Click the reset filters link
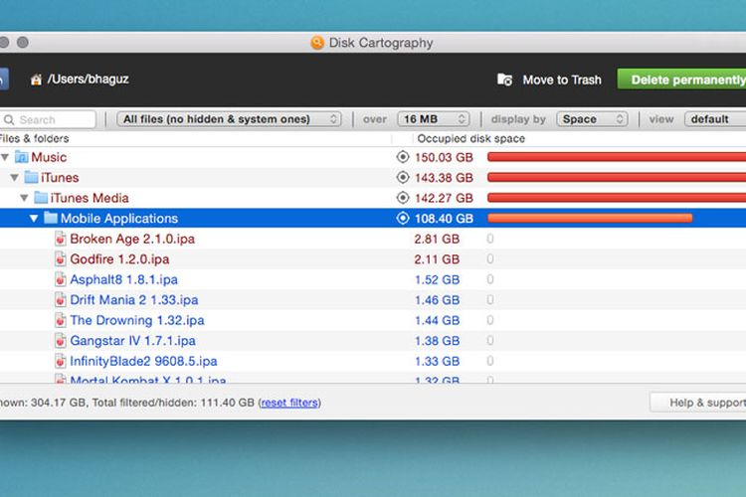 (x=289, y=403)
